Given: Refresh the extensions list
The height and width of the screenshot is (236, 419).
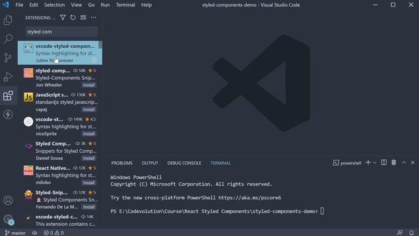Looking at the screenshot, I should tap(73, 18).
